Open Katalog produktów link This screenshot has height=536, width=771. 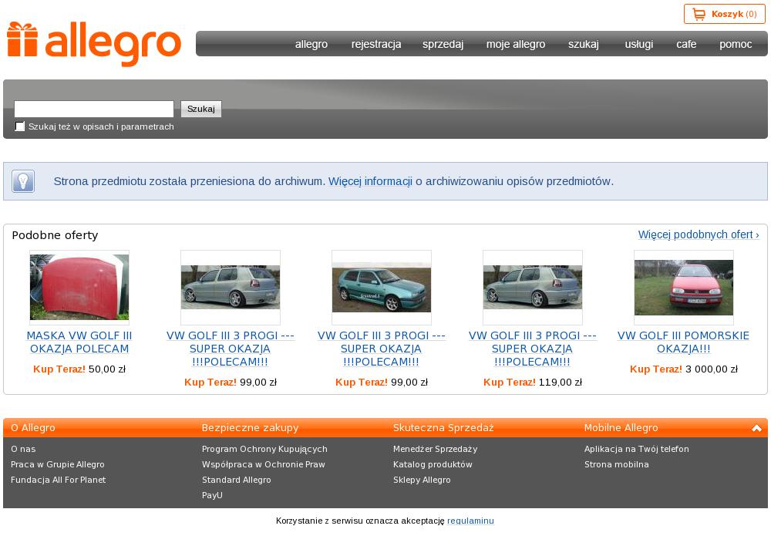(x=433, y=464)
